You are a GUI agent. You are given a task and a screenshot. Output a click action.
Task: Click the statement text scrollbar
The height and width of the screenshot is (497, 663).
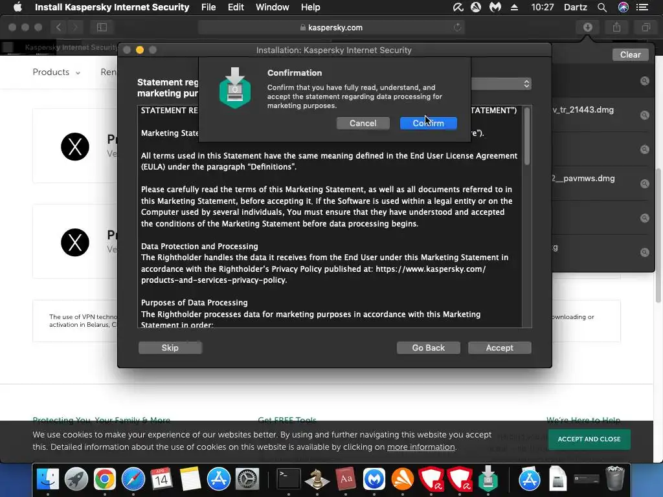coord(527,136)
